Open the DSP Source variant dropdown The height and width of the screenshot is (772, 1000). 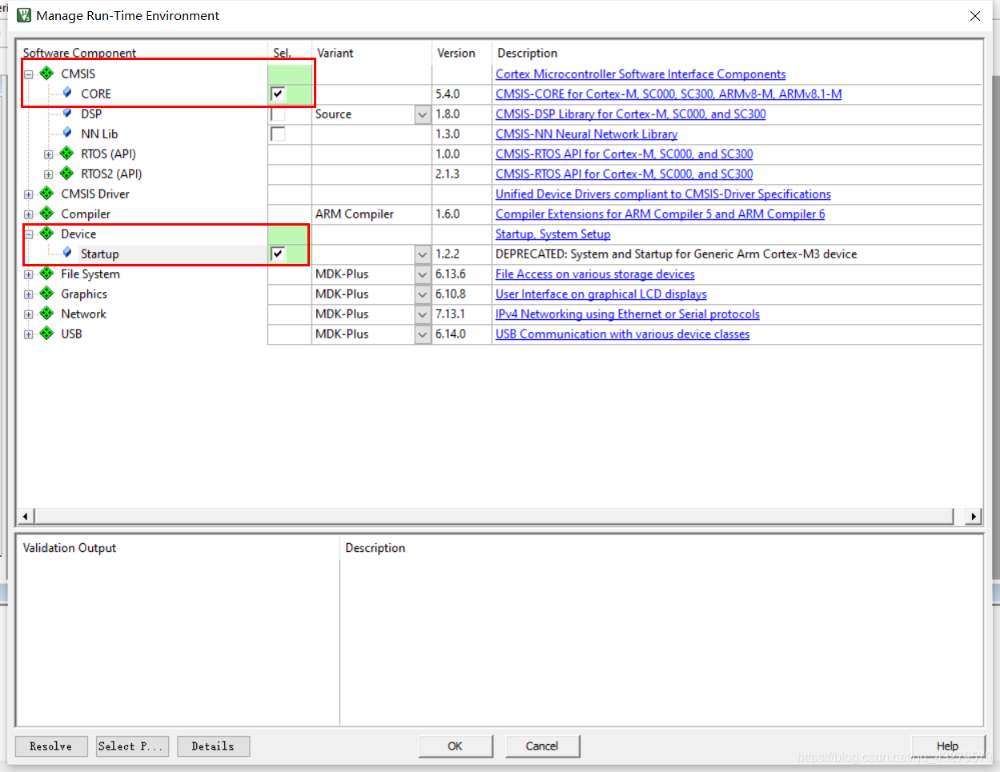423,114
